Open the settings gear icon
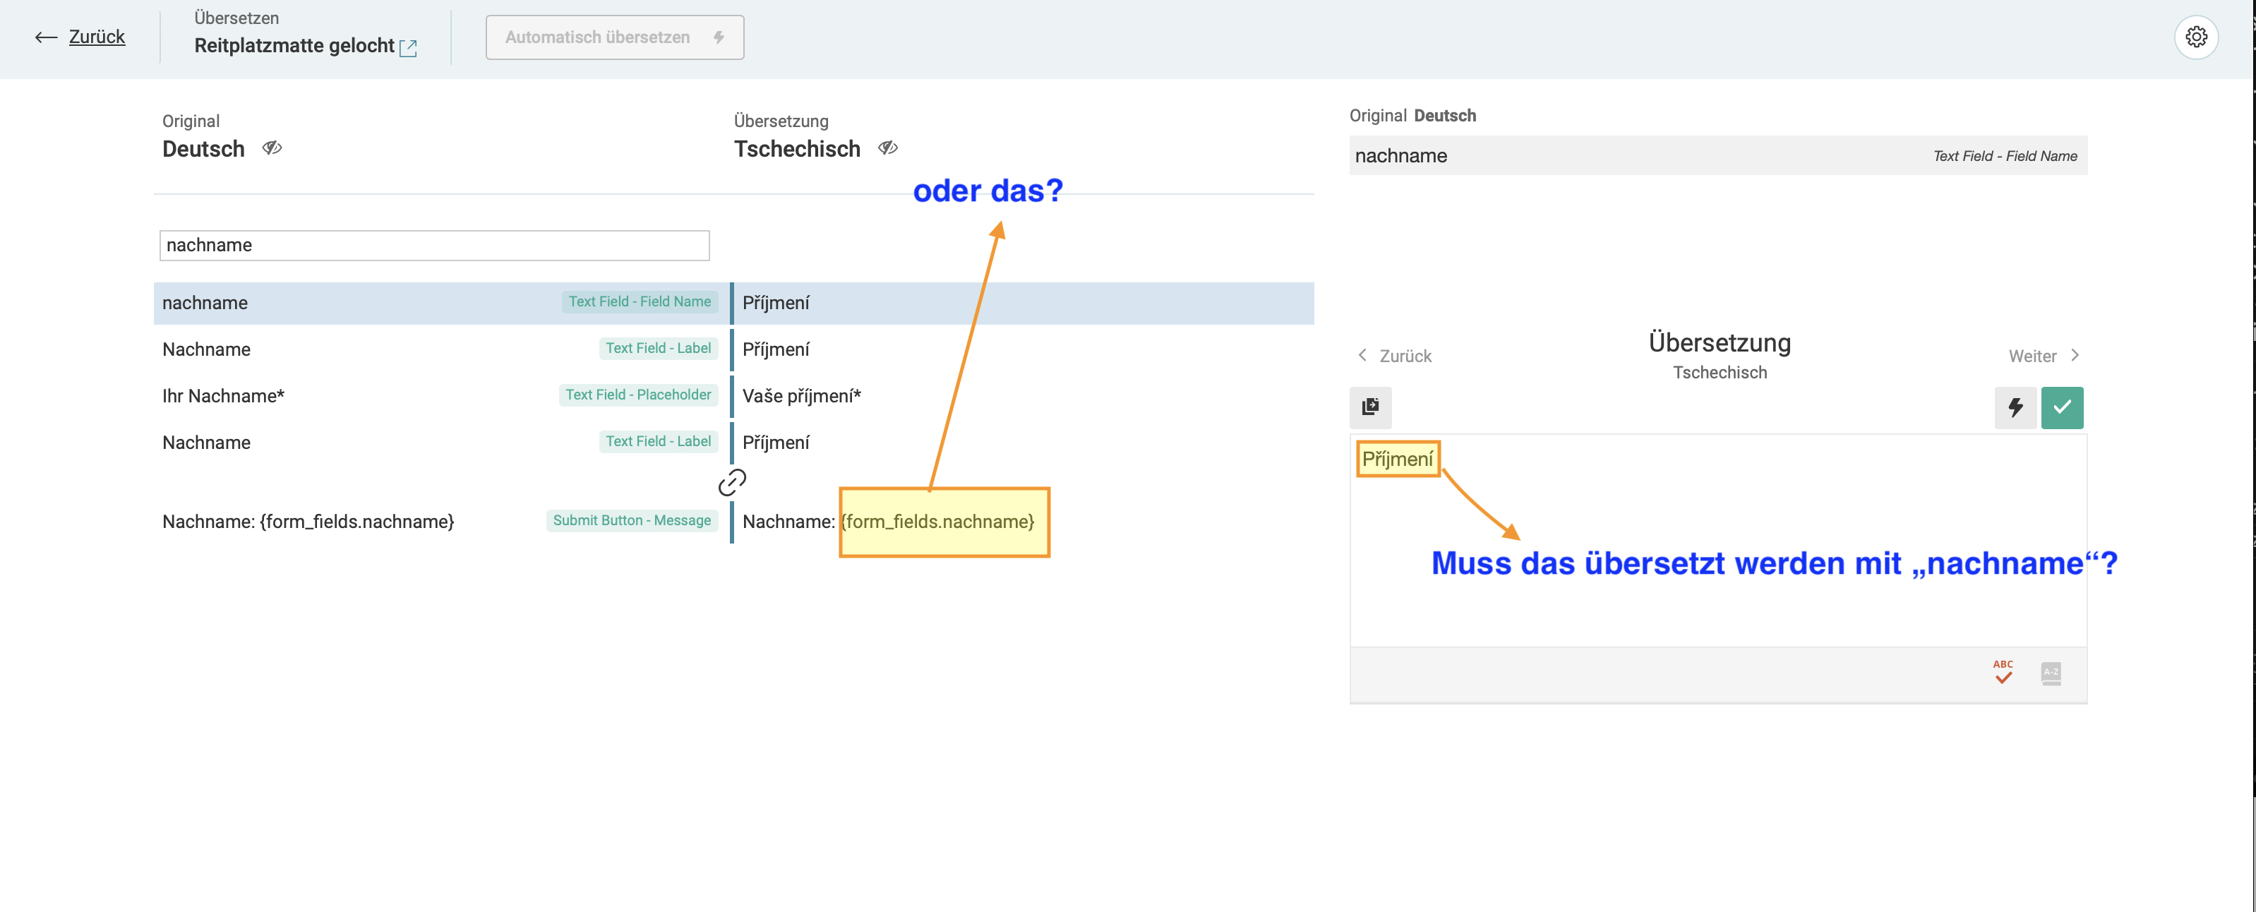2256x912 pixels. pos(2195,37)
